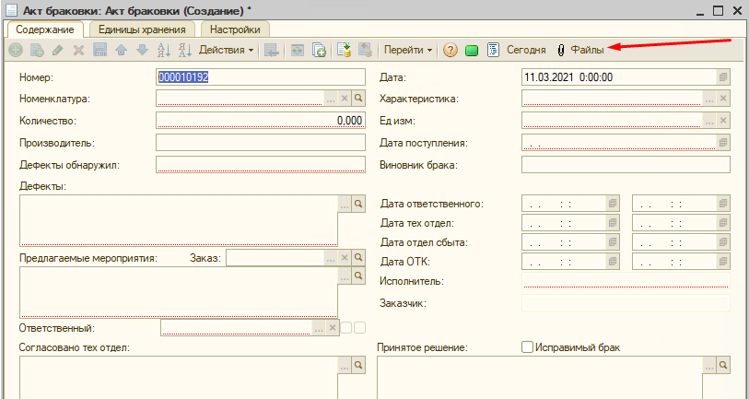Viewport: 749px width, 399px height.
Task: Click the green plus Add icon in toolbar
Action: click(x=16, y=50)
